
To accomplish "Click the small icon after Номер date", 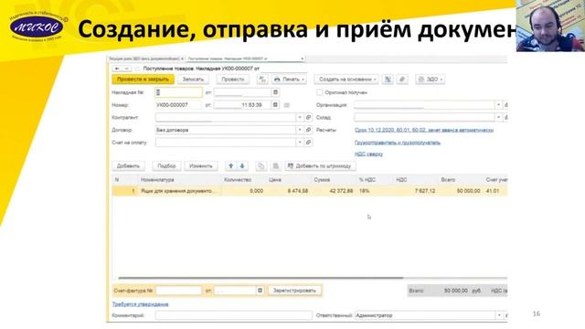I will [286, 105].
